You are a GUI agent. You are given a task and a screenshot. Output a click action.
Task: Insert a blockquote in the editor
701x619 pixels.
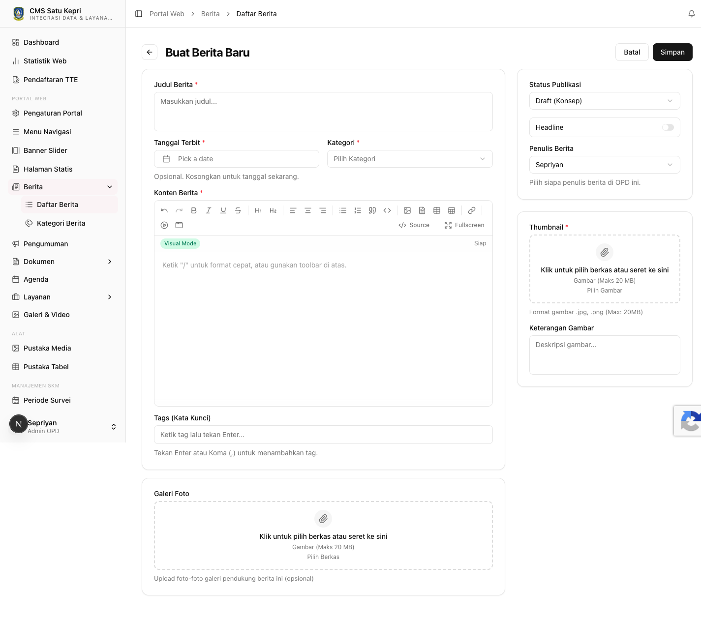[372, 210]
